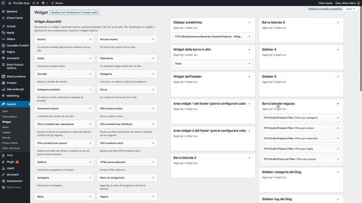Image resolution: width=362 pixels, height=203 pixels.
Task: Click the Kinsta Cache sidebar icon
Action: click(3, 17)
